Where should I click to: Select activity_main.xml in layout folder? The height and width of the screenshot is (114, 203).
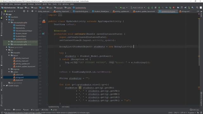22,61
